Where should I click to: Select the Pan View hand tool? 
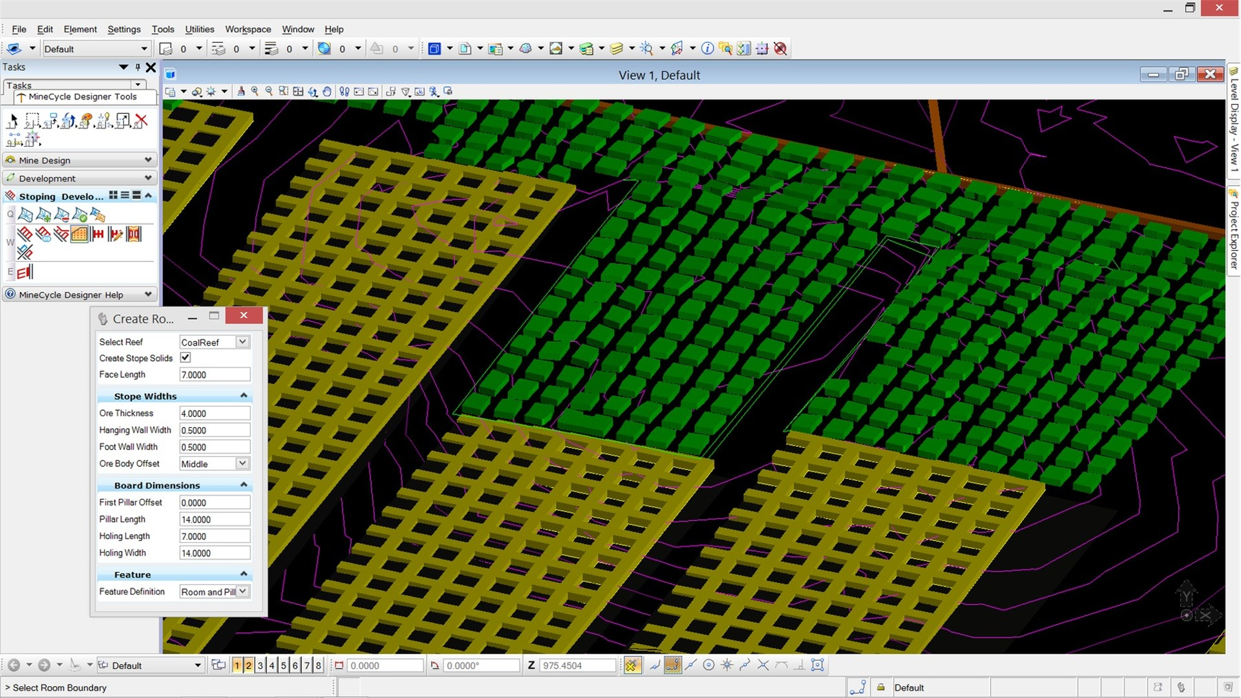[x=327, y=92]
